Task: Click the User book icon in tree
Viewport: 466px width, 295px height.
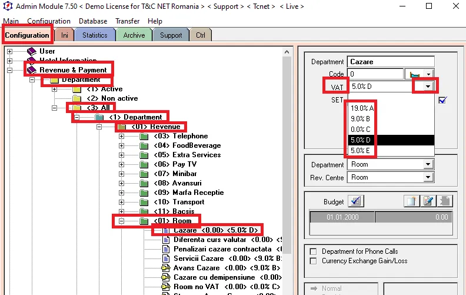Action: [x=32, y=51]
